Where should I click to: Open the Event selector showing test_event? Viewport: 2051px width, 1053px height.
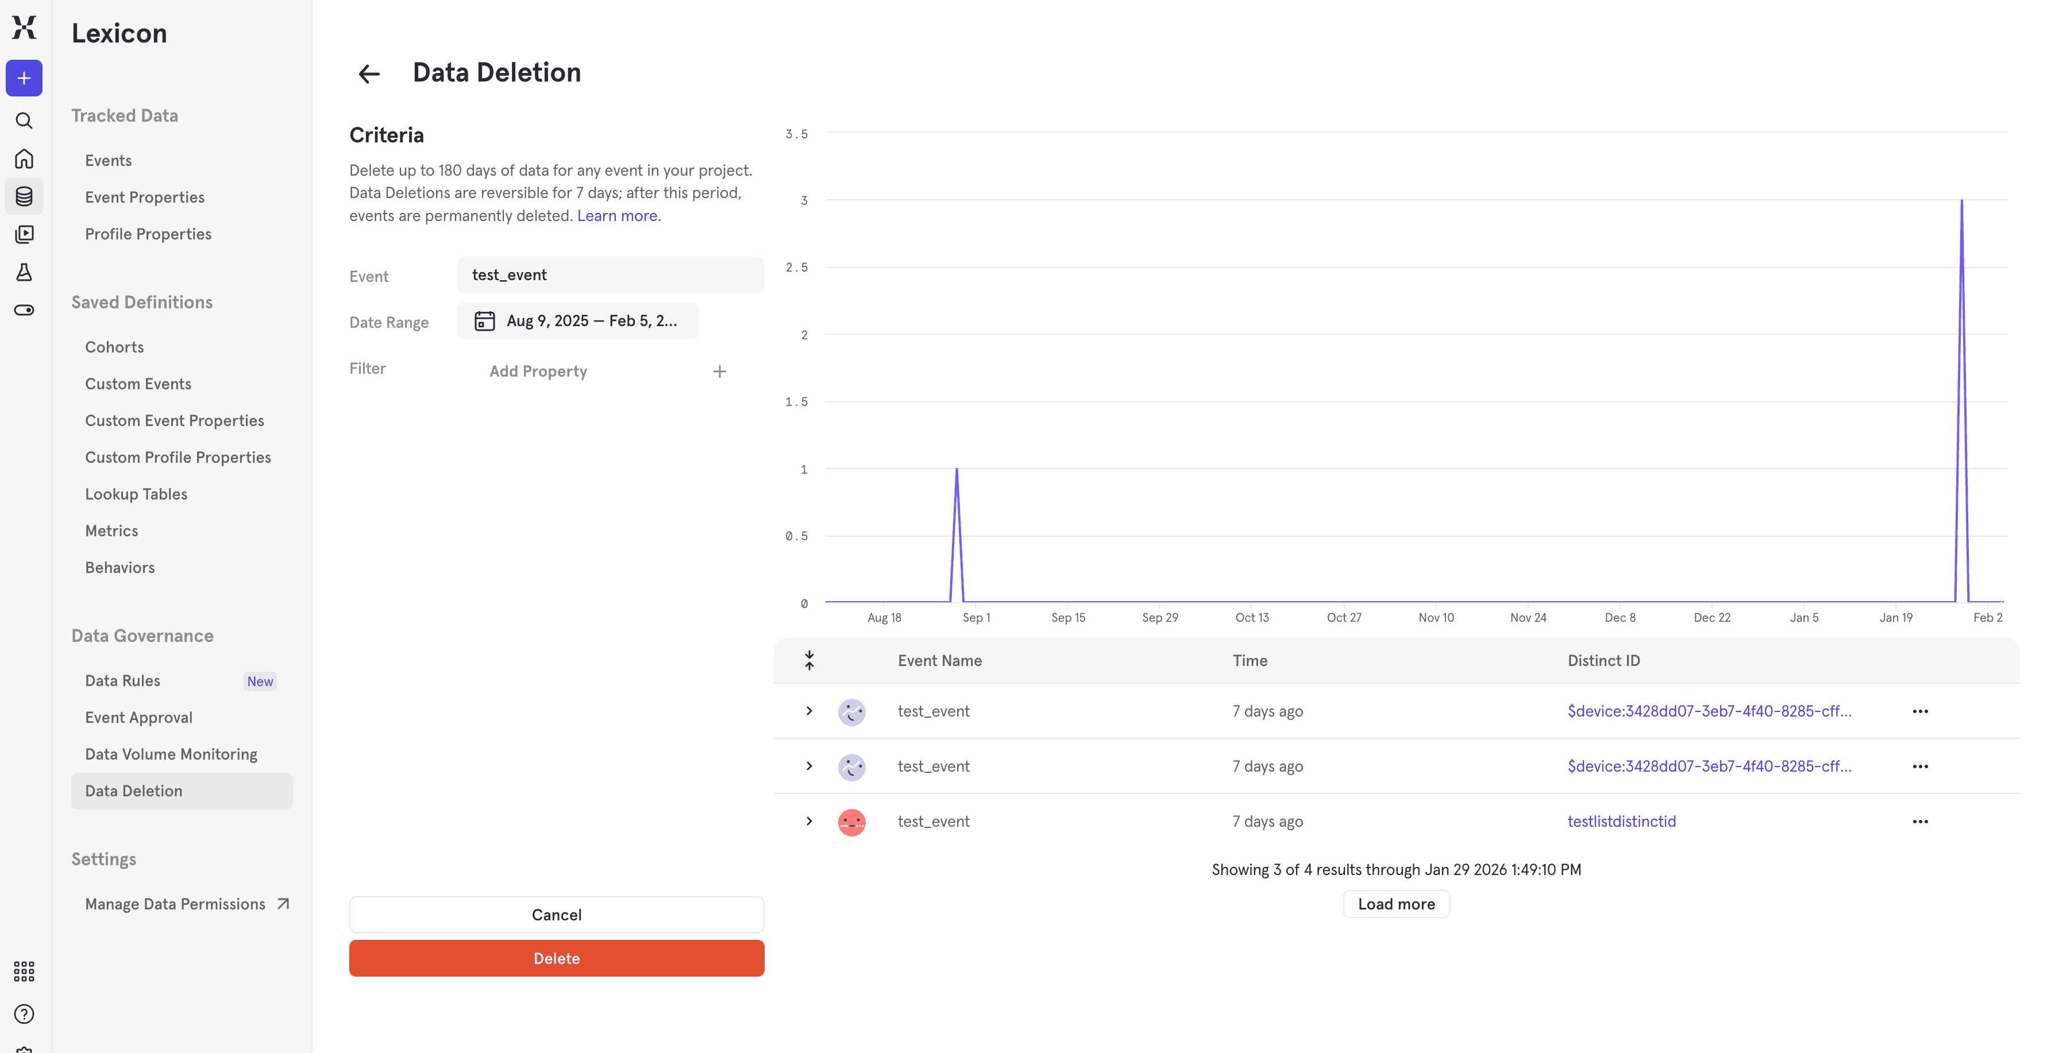click(x=610, y=274)
